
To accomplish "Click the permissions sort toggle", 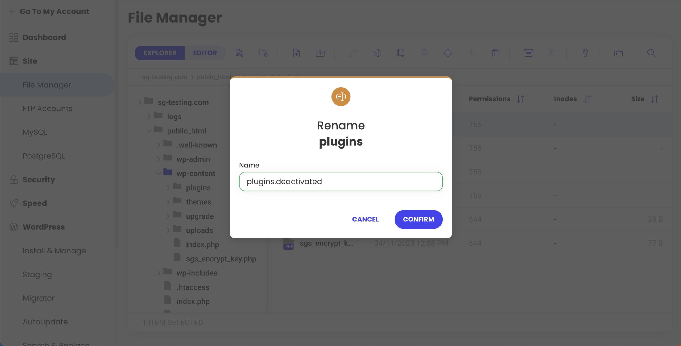I will 520,99.
